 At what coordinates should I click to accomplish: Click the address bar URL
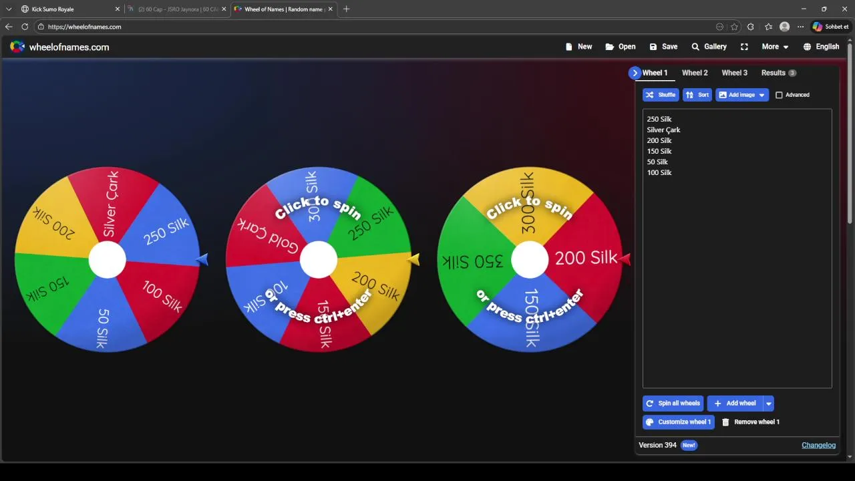[x=85, y=27]
